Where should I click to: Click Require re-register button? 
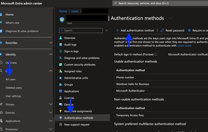[x=198, y=31]
